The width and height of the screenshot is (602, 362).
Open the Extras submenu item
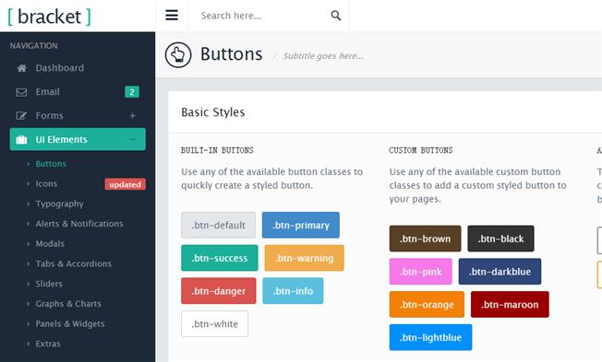(48, 344)
